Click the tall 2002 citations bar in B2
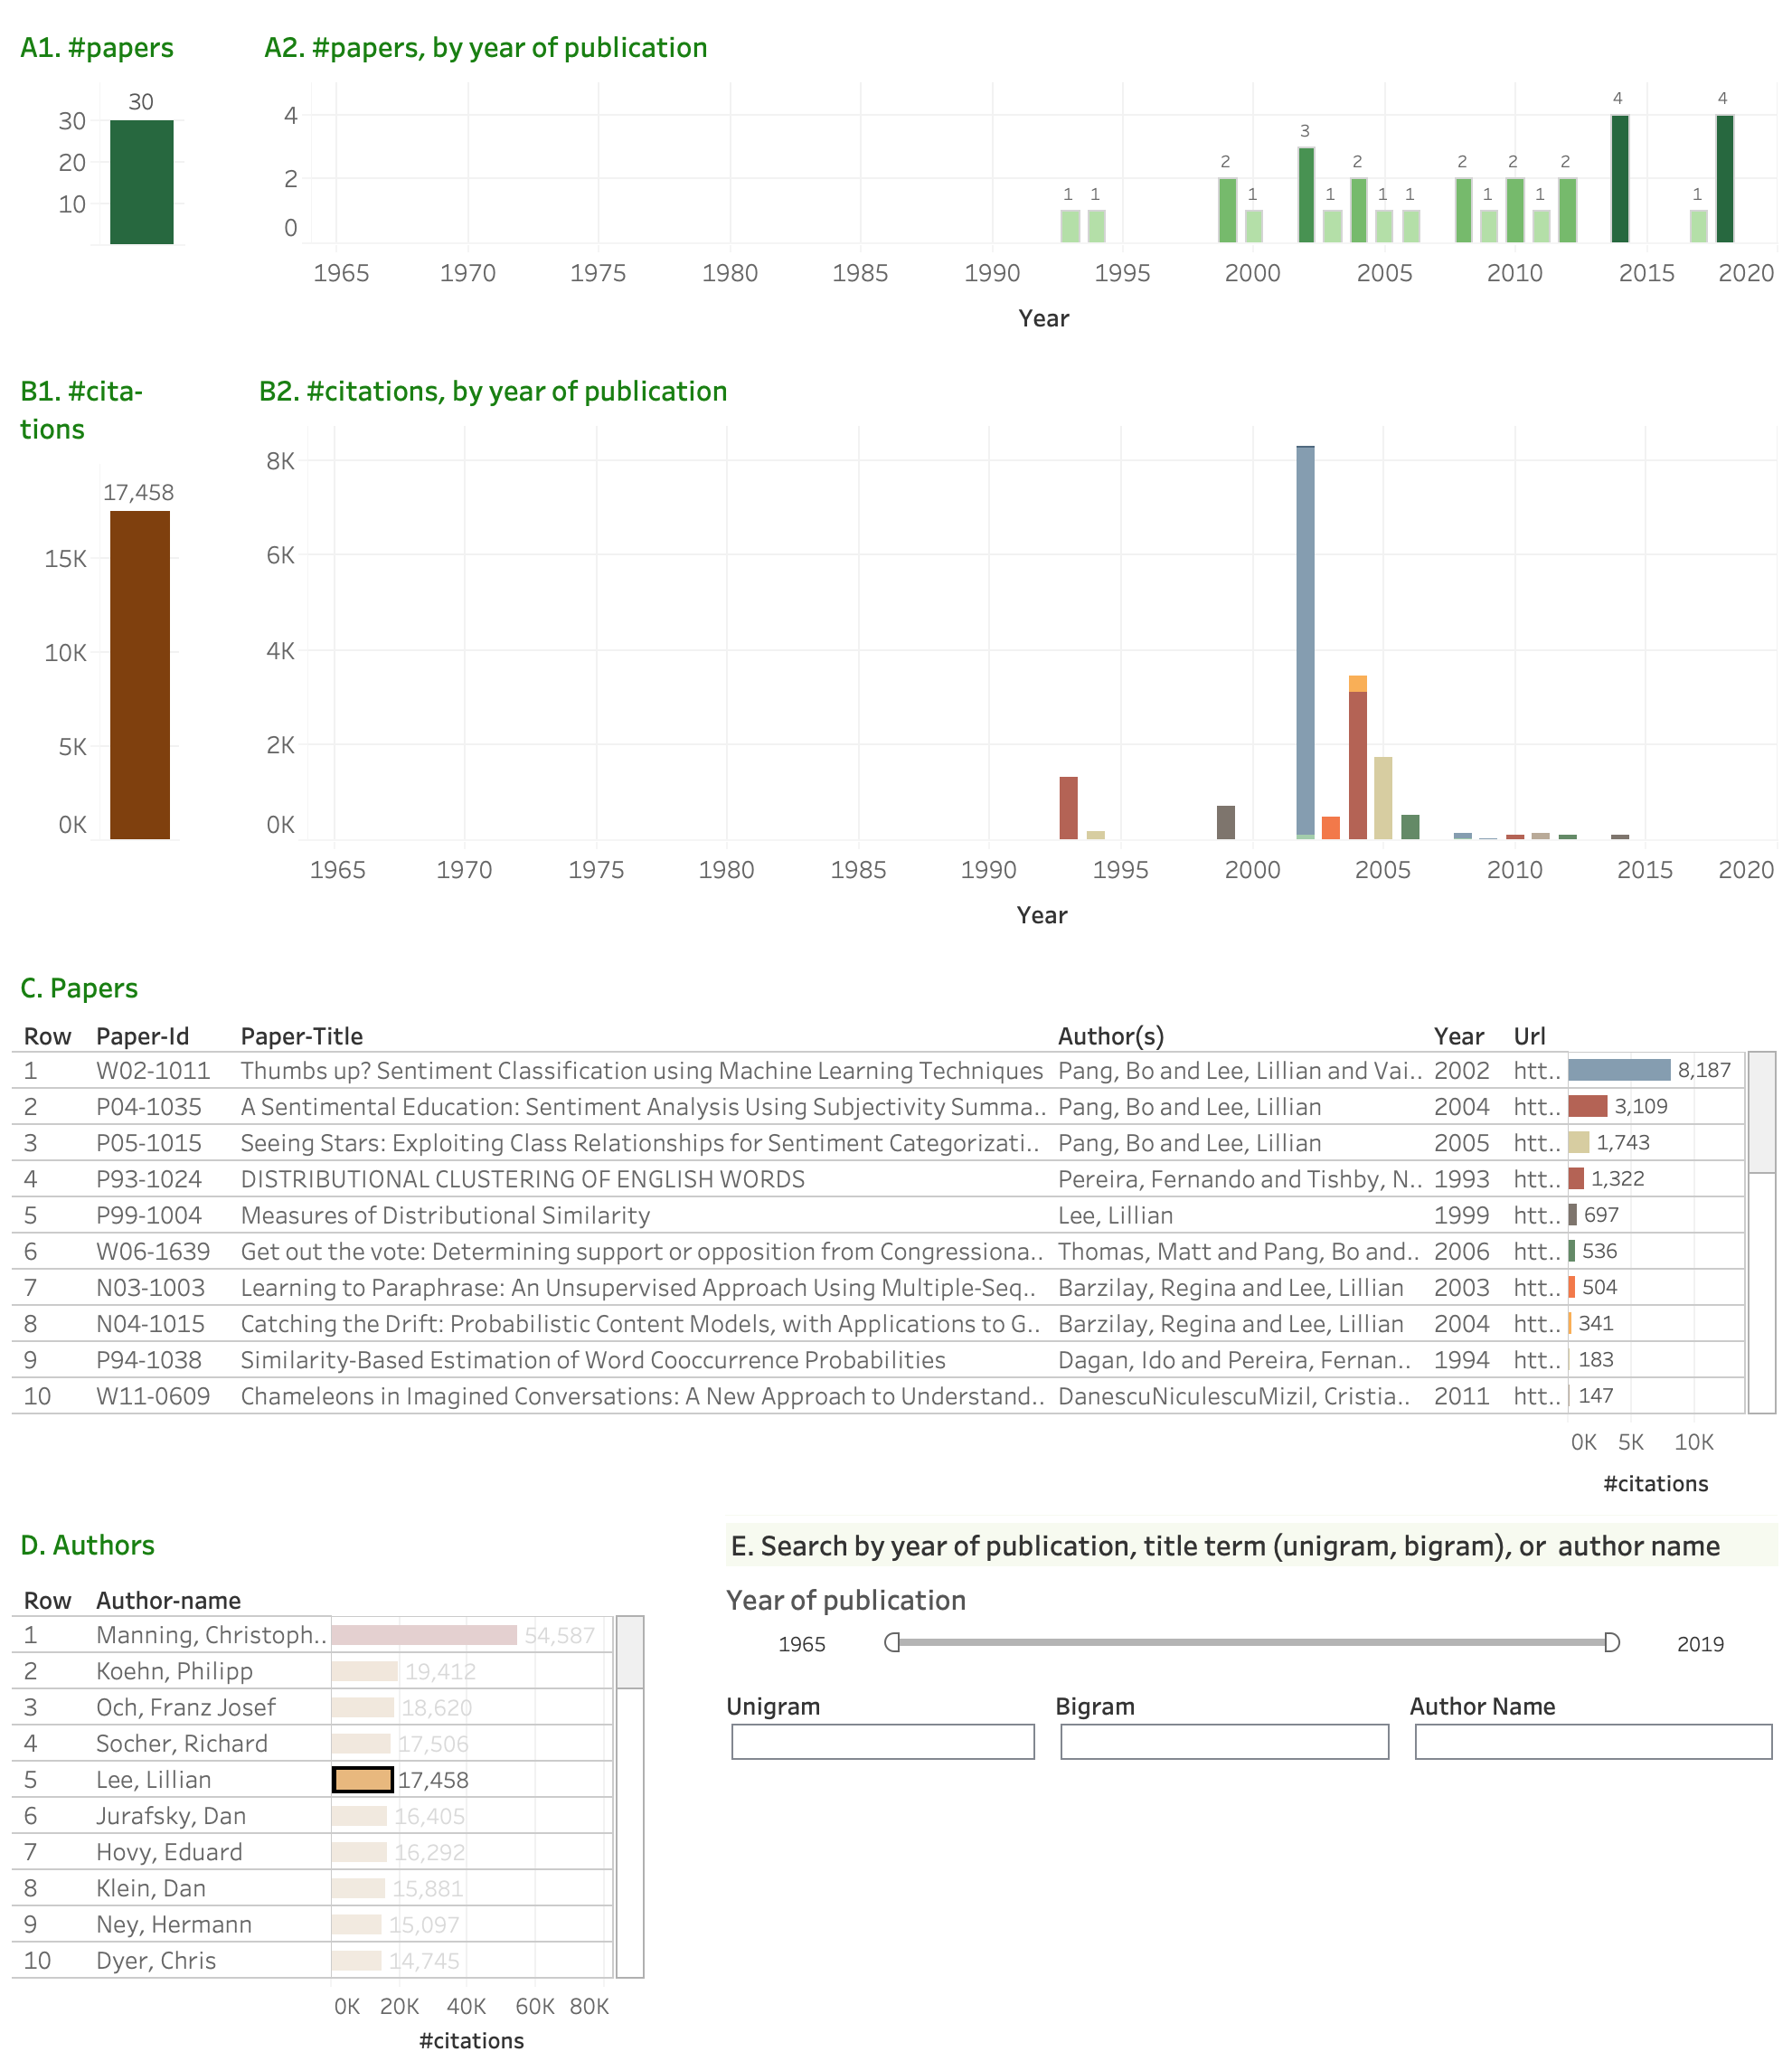 1305,640
